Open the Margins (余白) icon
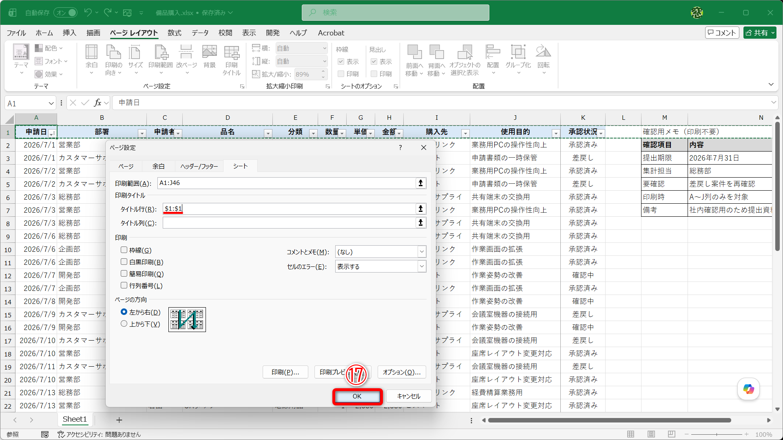783x440 pixels. (91, 60)
